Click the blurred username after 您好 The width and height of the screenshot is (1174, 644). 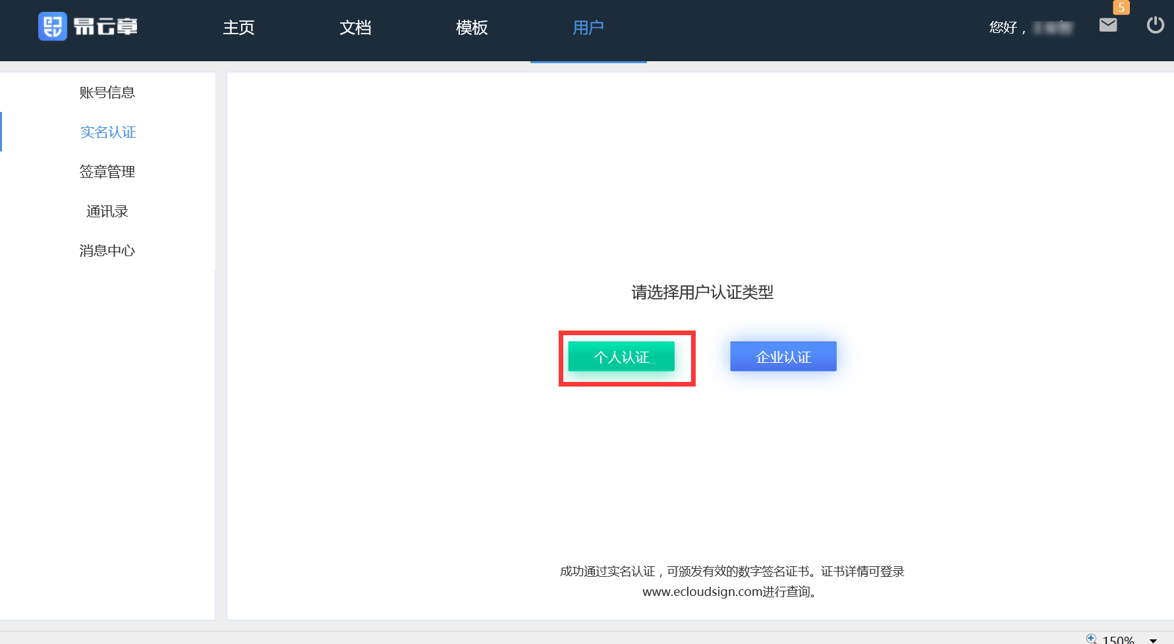1053,28
